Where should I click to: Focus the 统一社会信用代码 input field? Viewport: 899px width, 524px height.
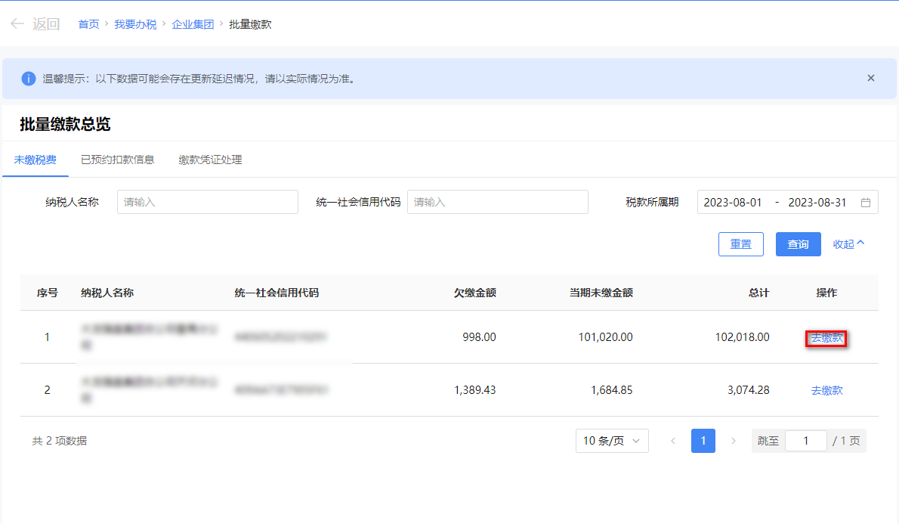click(x=498, y=202)
